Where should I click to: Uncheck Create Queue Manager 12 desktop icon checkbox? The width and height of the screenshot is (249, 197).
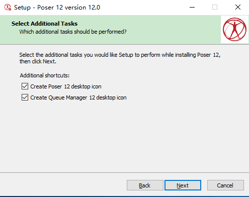[25, 97]
